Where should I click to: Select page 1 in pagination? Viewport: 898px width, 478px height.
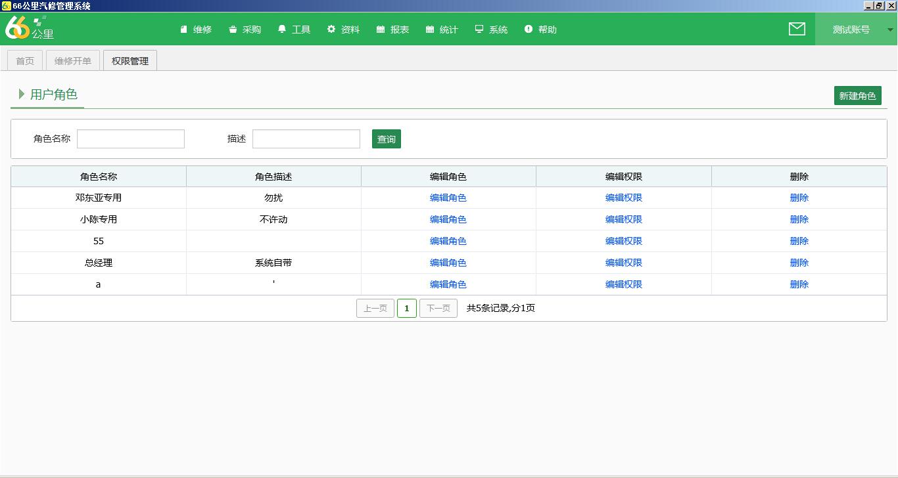[406, 309]
